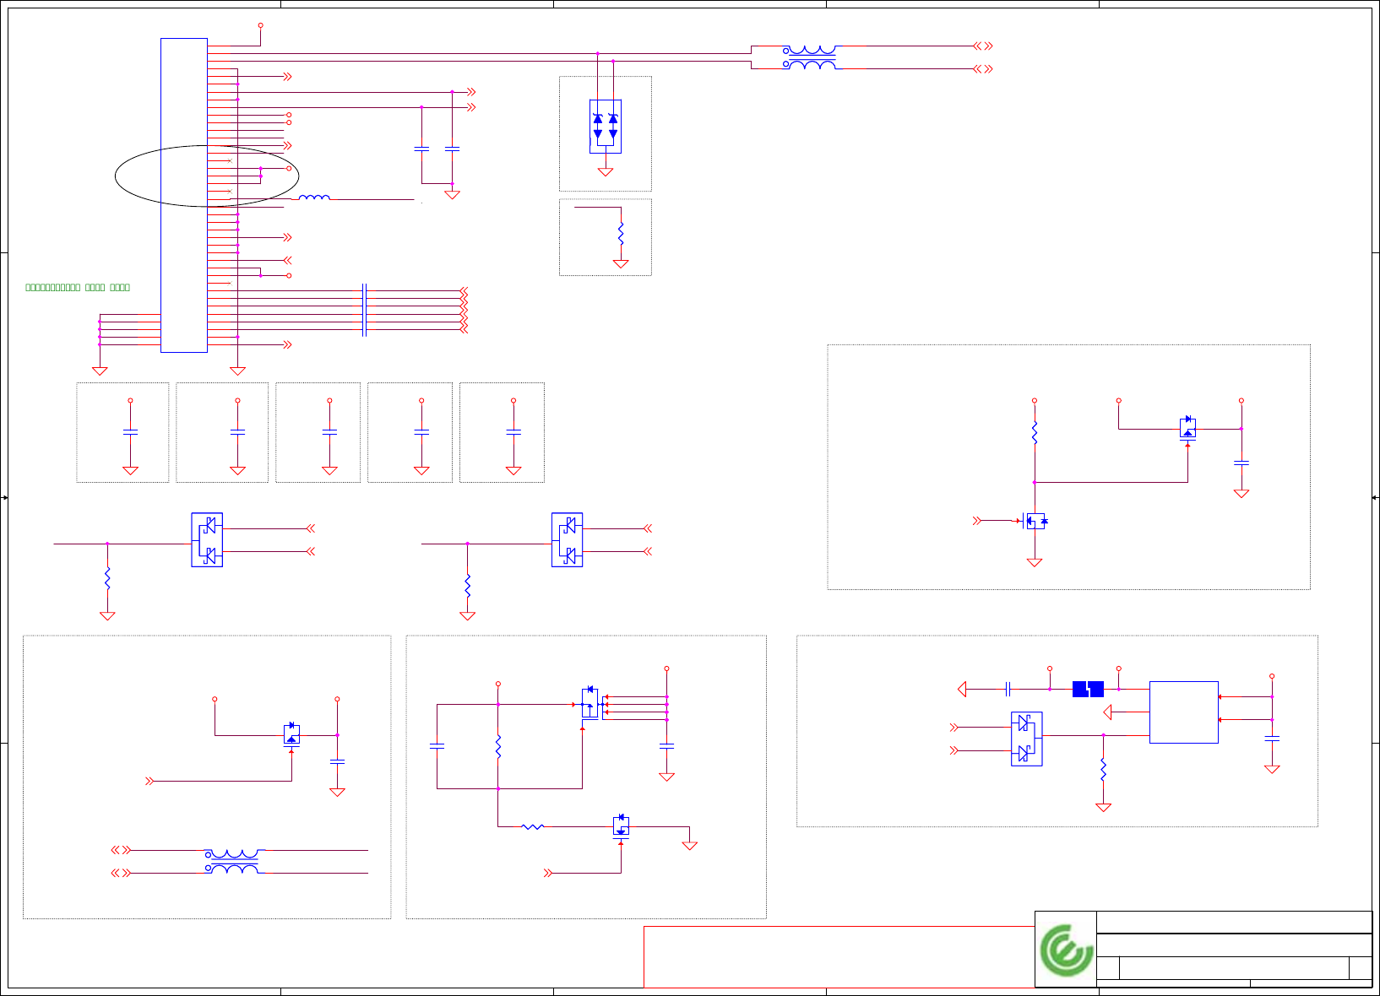
Task: Select the lower MOSFET in bottom-center block
Action: click(x=621, y=825)
